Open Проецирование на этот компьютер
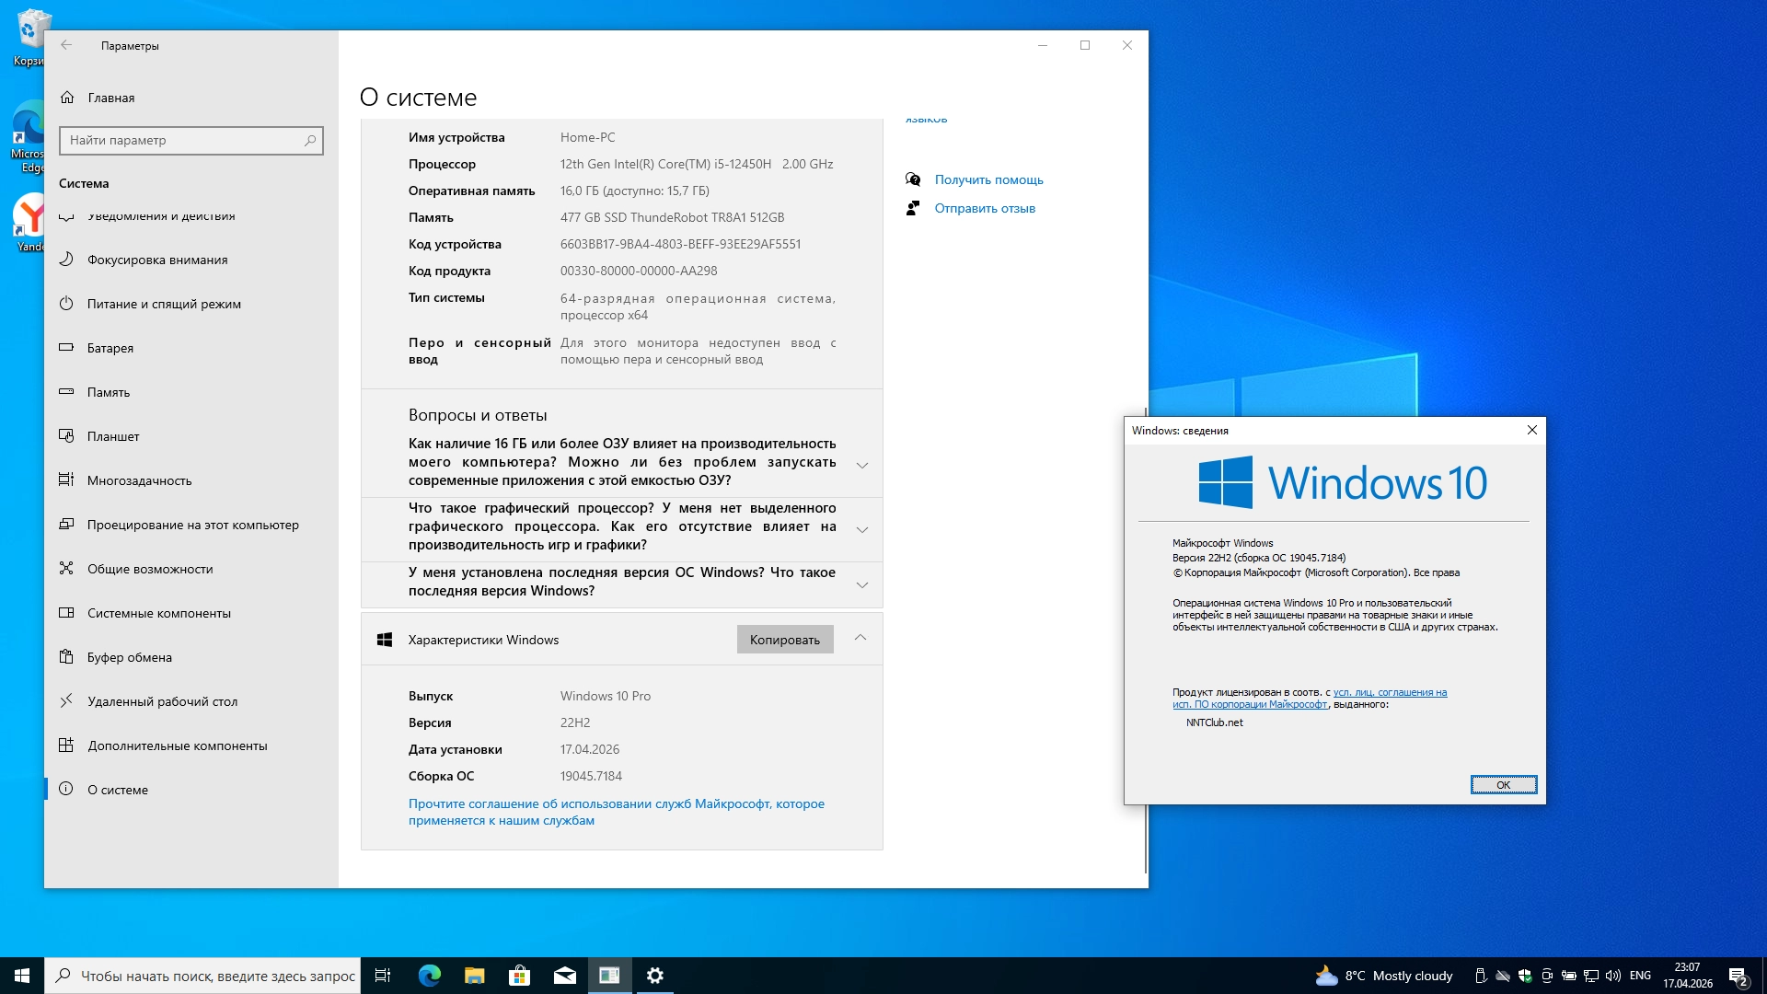 pyautogui.click(x=192, y=525)
